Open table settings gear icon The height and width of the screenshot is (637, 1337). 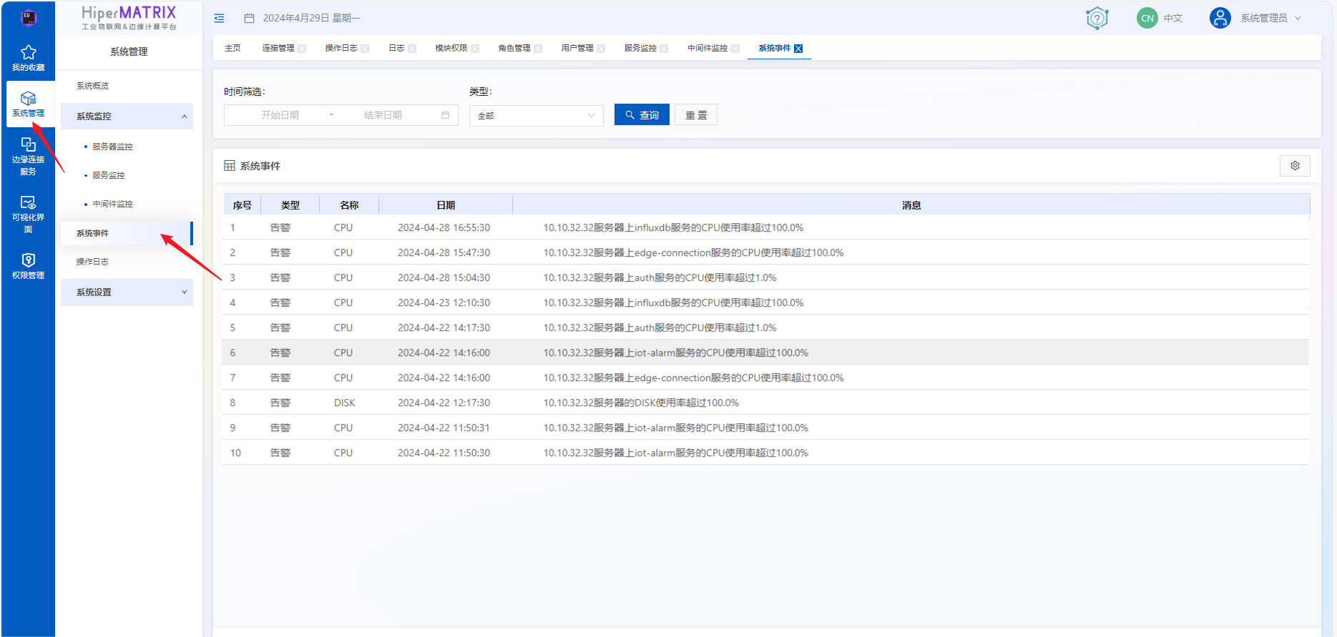point(1295,165)
